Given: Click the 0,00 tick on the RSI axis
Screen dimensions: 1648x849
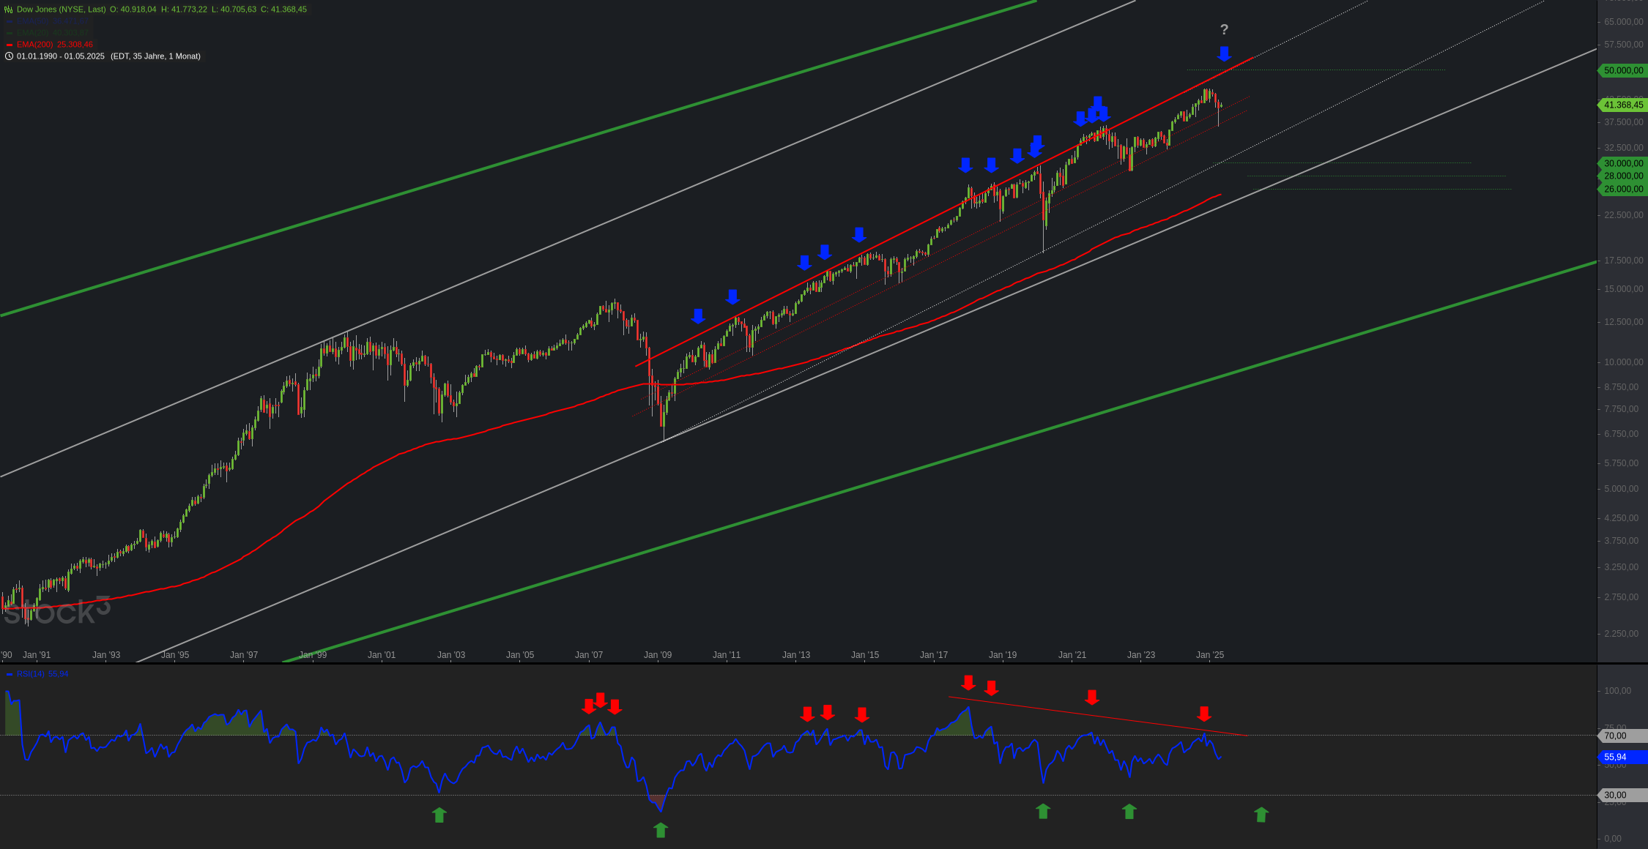Looking at the screenshot, I should (x=1612, y=839).
